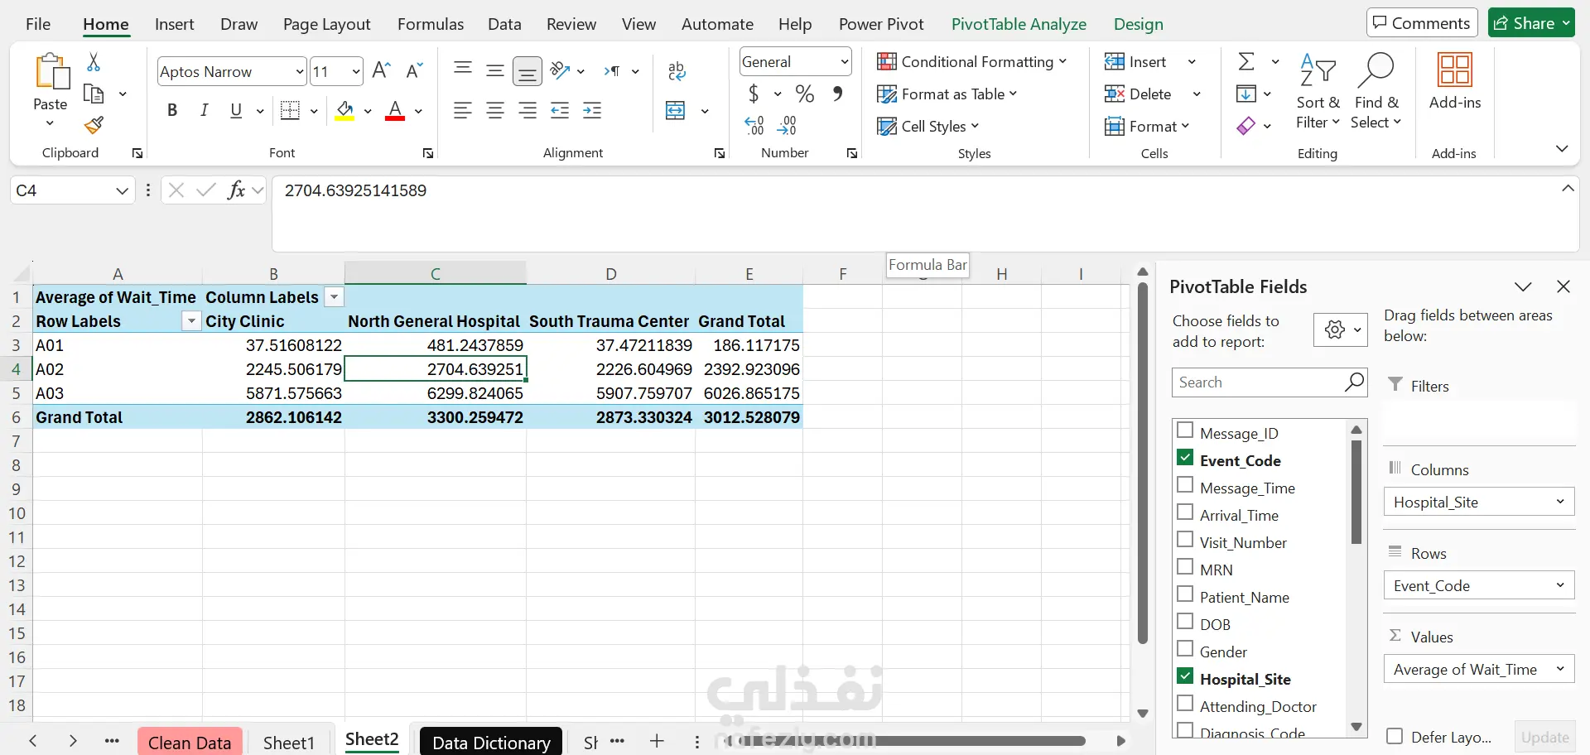The width and height of the screenshot is (1590, 755).
Task: Click the Wrap Text icon
Action: point(677,71)
